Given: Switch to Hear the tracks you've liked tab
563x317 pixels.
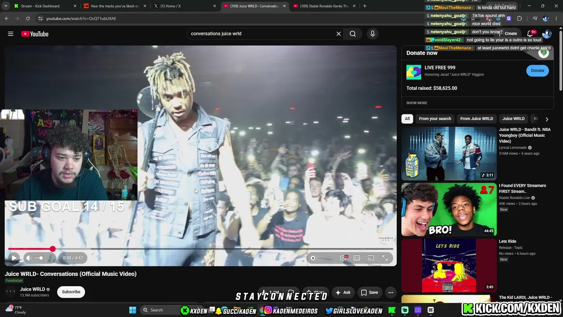Looking at the screenshot, I should (x=115, y=6).
